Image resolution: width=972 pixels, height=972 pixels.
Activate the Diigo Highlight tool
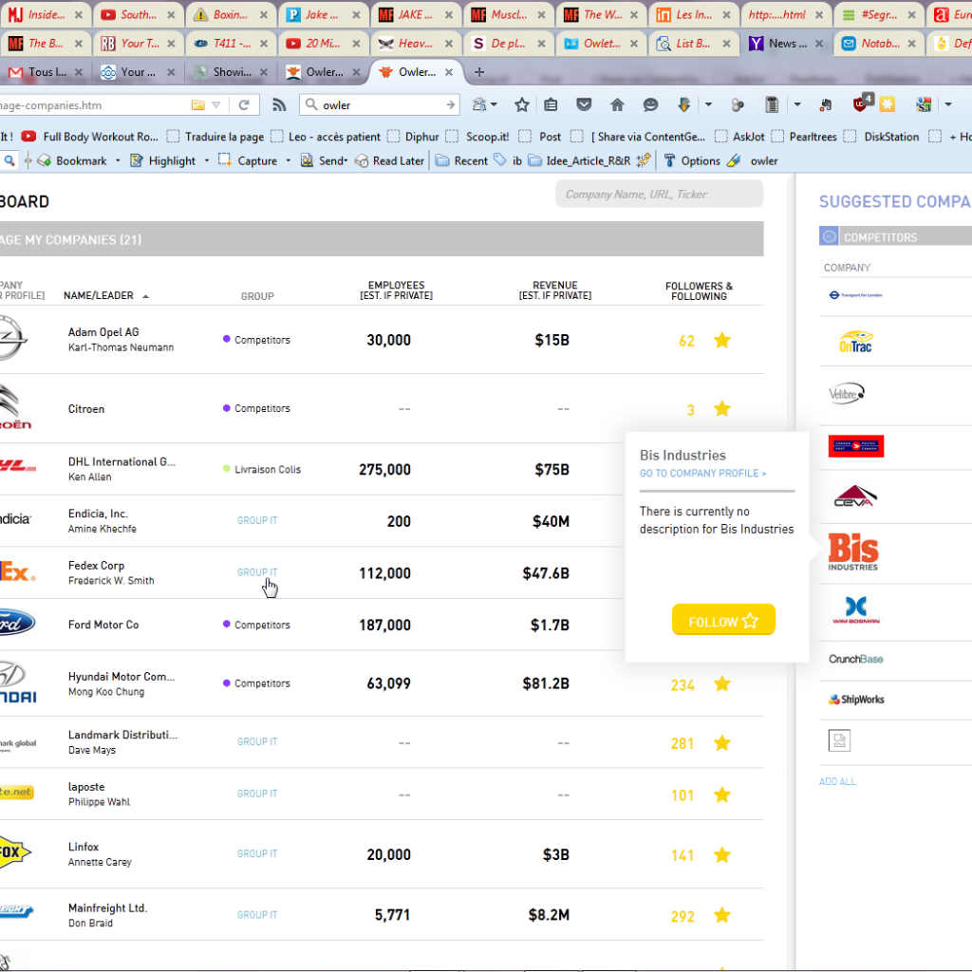click(163, 160)
